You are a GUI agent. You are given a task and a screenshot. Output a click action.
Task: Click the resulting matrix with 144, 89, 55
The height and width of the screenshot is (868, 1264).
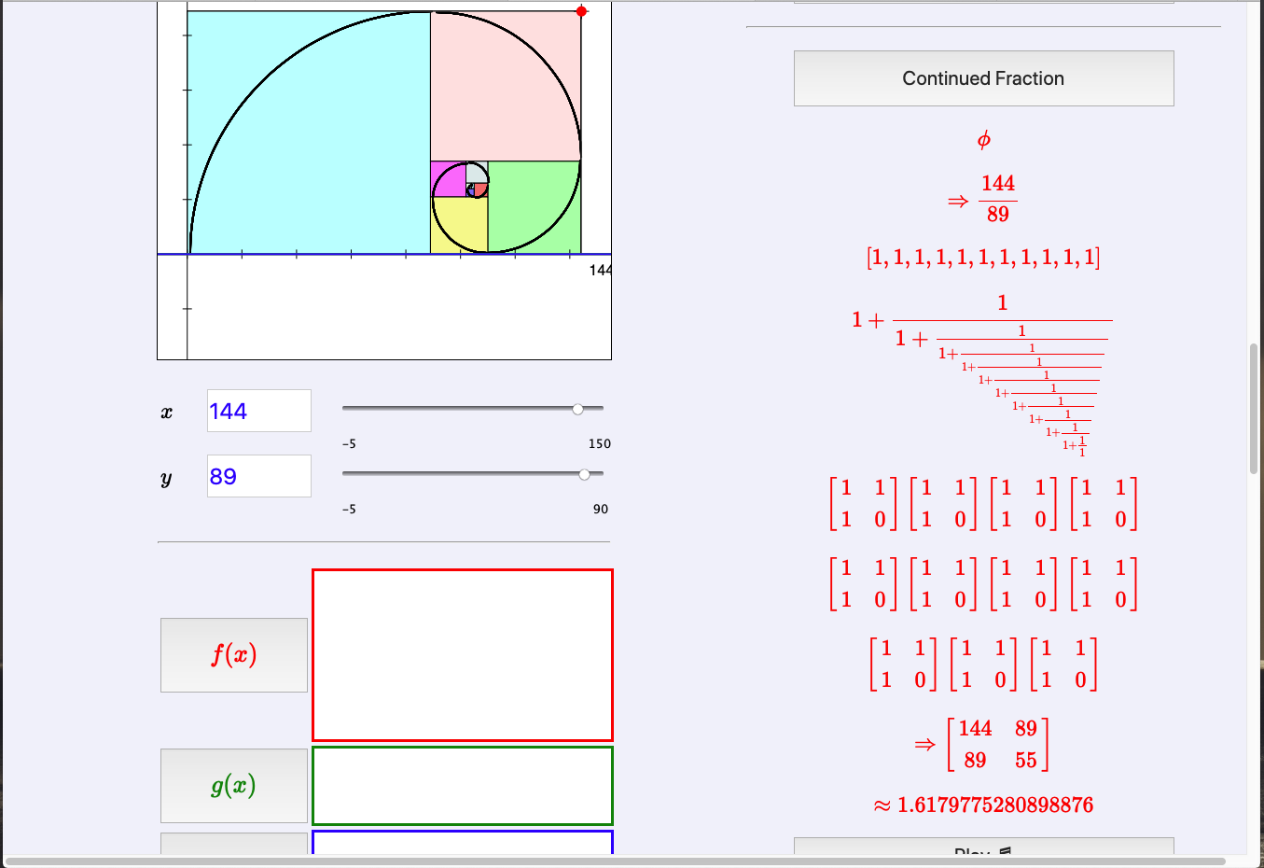pos(997,744)
